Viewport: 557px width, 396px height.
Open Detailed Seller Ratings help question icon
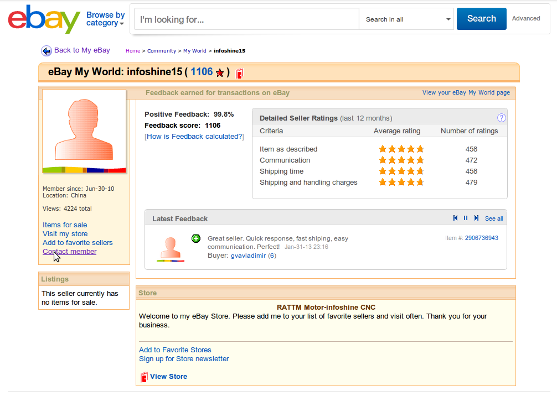(501, 118)
